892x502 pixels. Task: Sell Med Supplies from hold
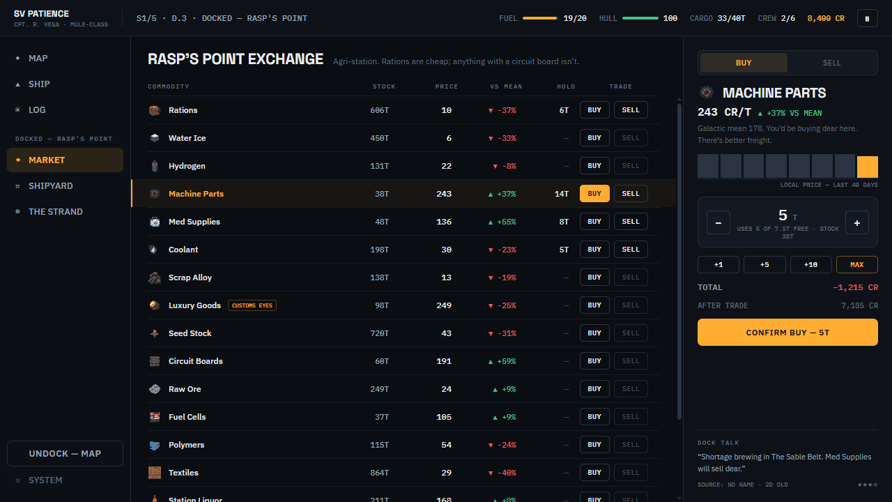point(631,222)
